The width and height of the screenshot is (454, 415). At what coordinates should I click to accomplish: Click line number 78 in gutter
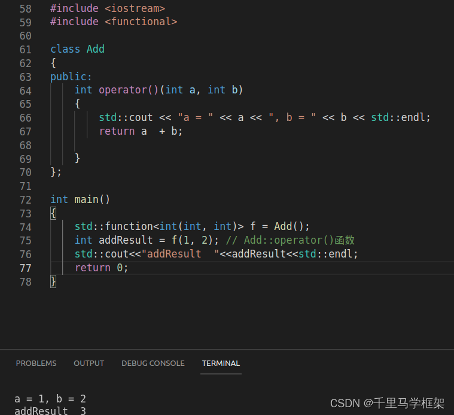(x=26, y=282)
